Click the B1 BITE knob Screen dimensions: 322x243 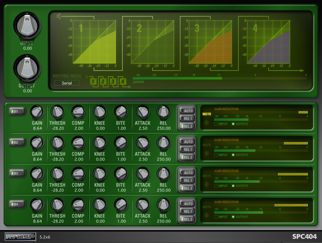[x=121, y=112]
